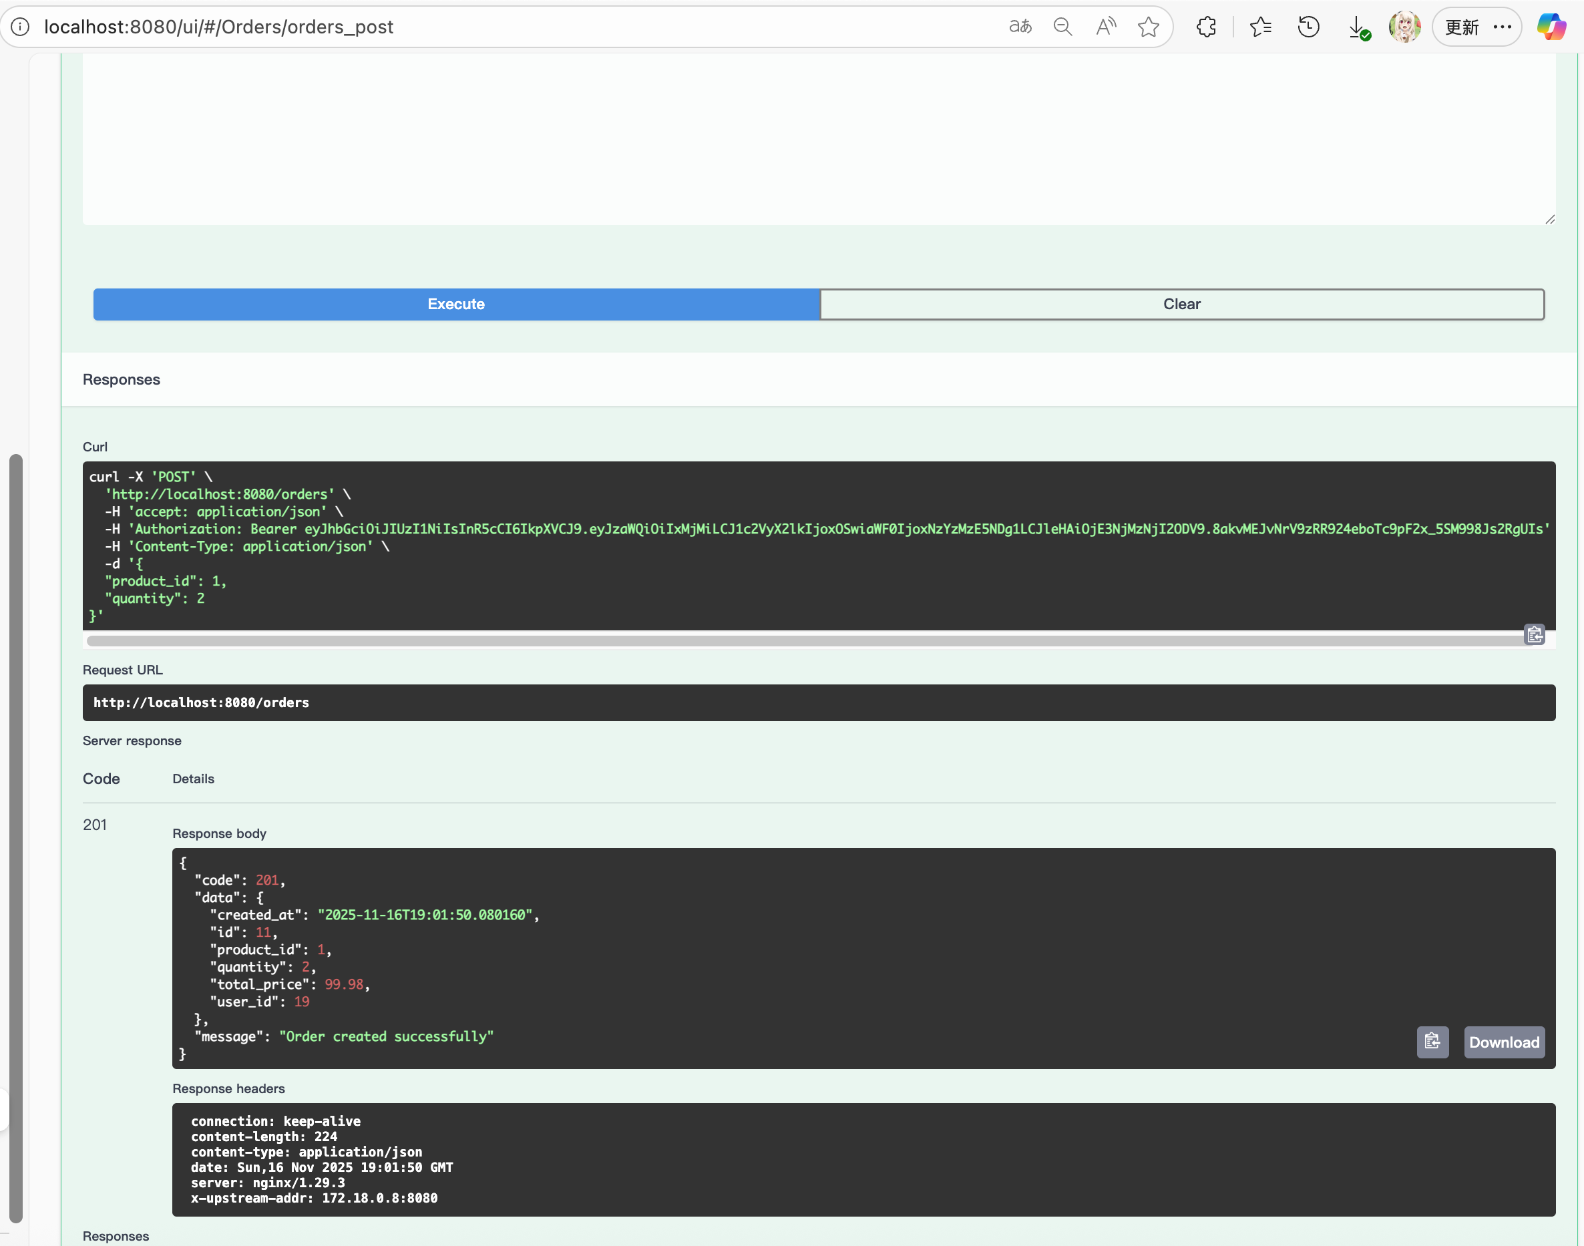Open the favorites list icon
Image resolution: width=1584 pixels, height=1246 pixels.
[x=1260, y=27]
